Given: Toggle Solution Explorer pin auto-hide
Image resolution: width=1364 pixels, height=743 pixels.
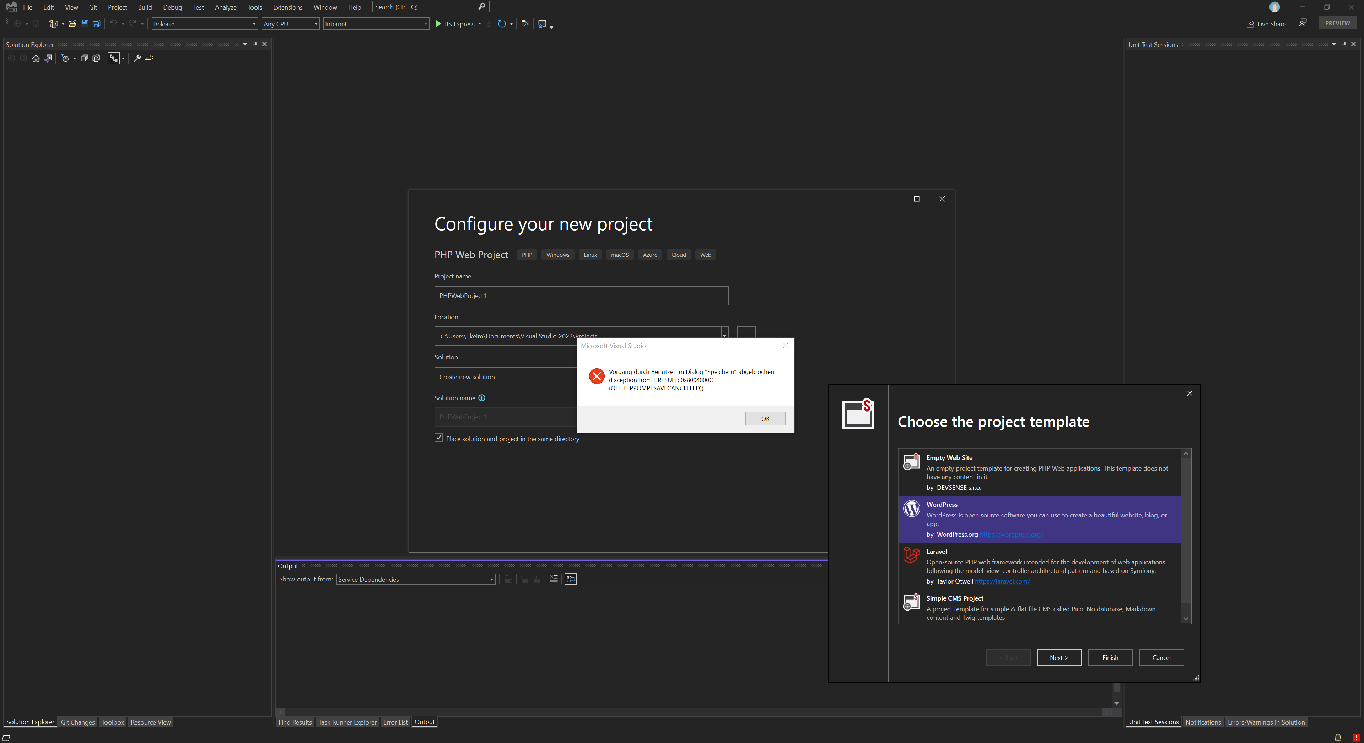Looking at the screenshot, I should [x=255, y=44].
